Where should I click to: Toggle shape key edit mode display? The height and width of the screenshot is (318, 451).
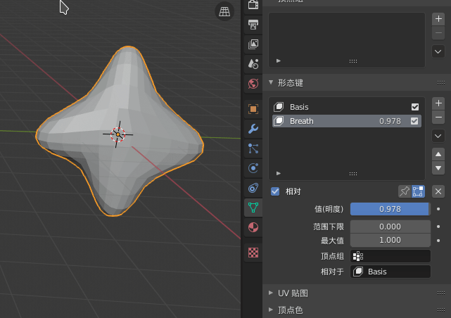[x=418, y=191]
